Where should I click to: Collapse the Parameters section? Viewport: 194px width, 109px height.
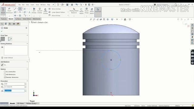coord(27,81)
